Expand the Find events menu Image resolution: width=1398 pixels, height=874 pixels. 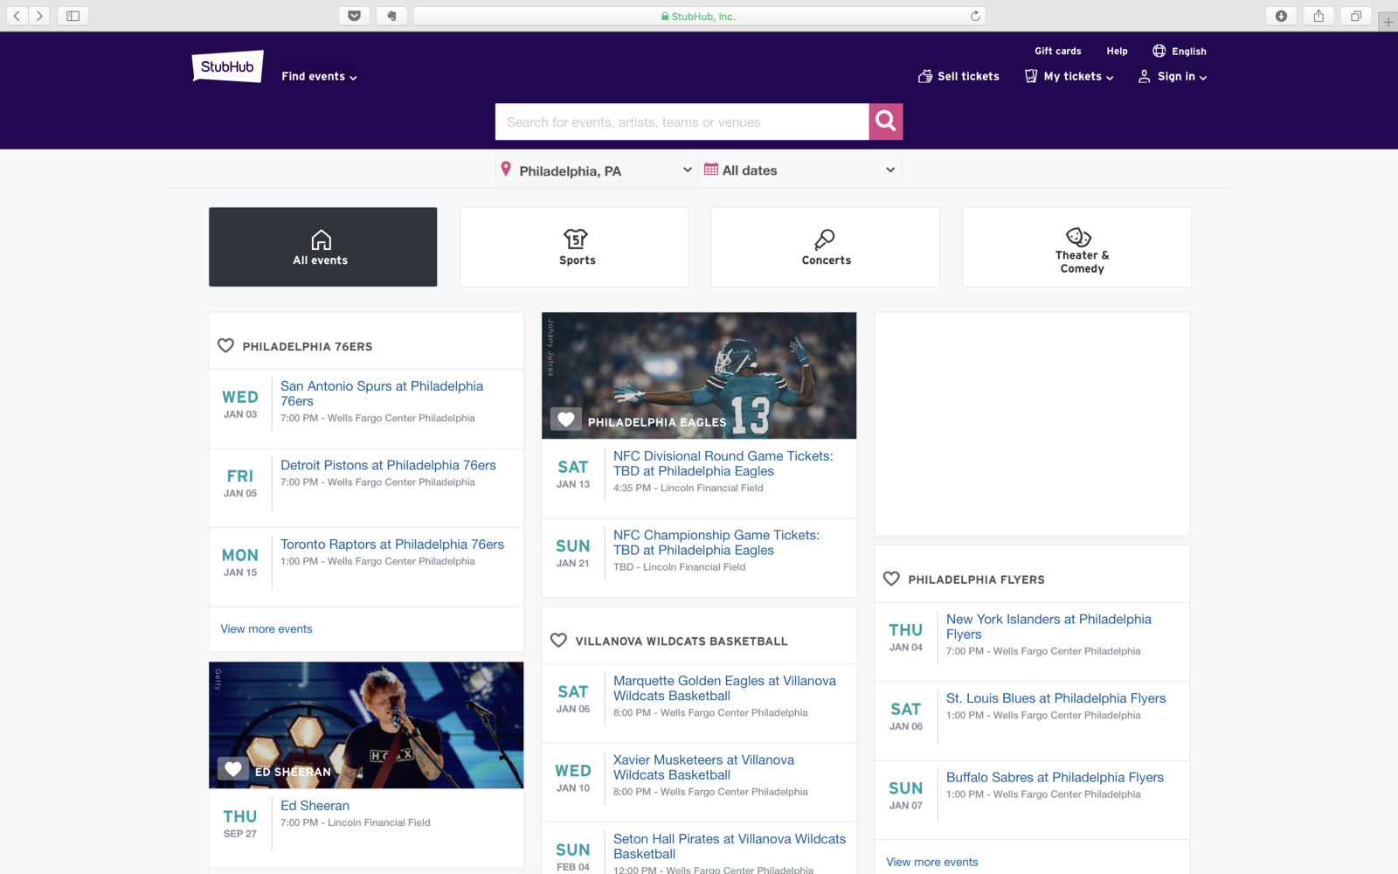pyautogui.click(x=319, y=76)
